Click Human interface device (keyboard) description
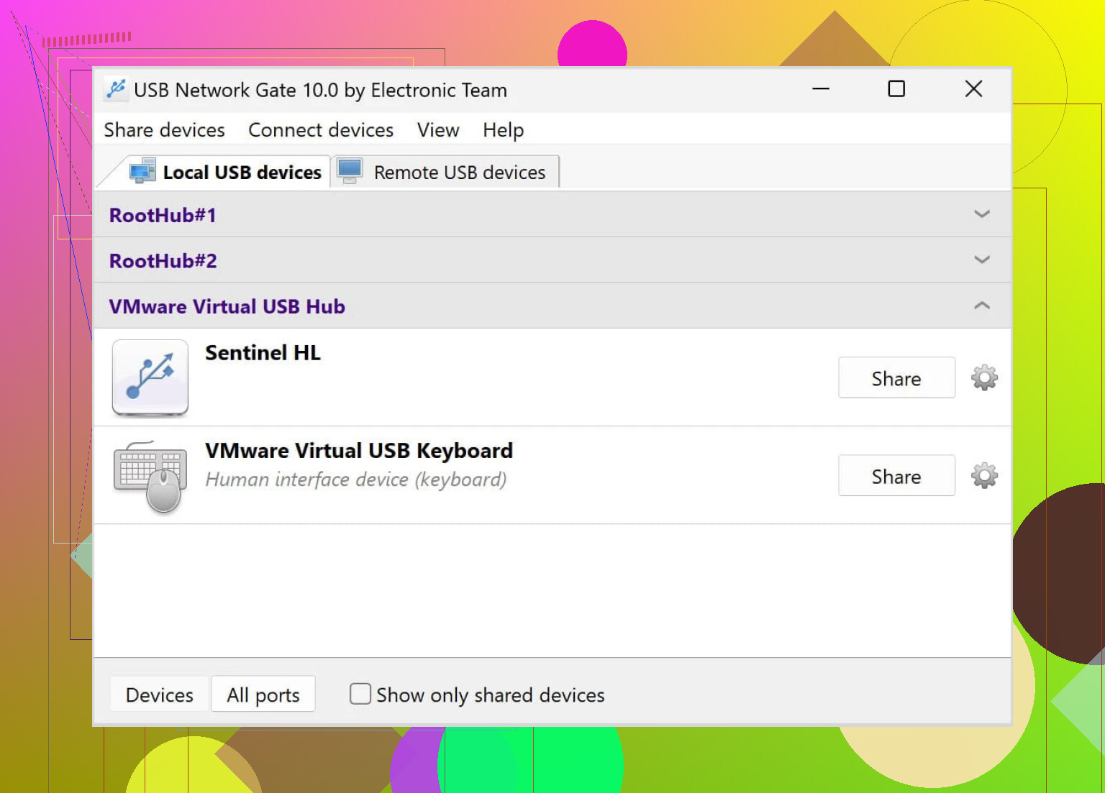 pyautogui.click(x=356, y=480)
